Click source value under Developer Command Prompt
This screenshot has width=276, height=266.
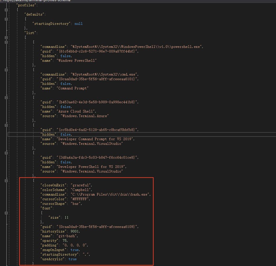[92, 144]
